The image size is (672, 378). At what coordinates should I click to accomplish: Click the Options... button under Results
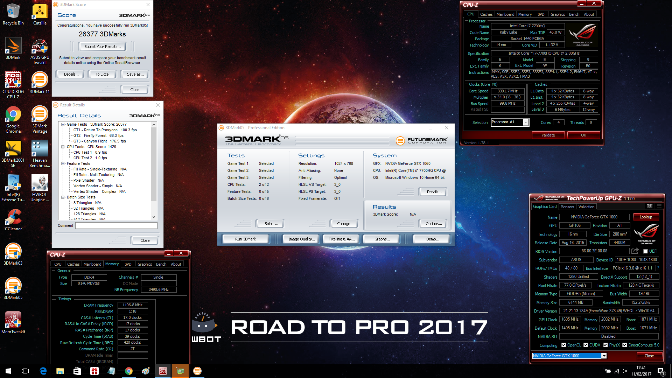pos(434,224)
